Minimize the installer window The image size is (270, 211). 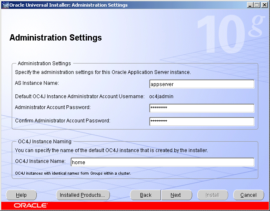tap(250, 5)
